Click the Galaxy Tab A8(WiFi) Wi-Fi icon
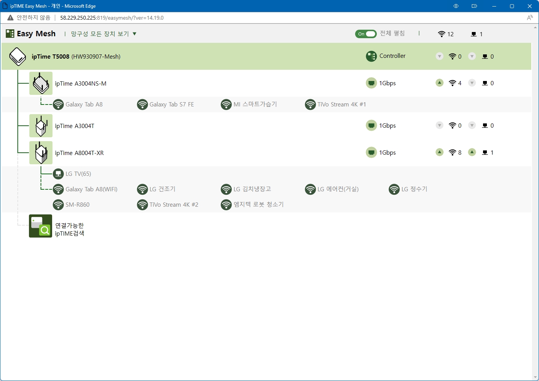The image size is (539, 381). tap(58, 189)
